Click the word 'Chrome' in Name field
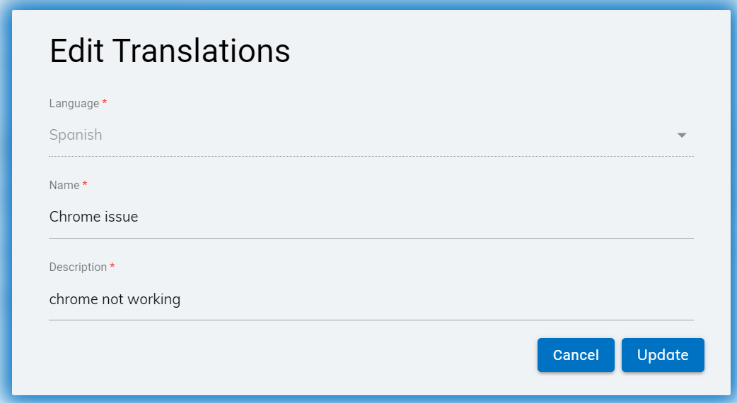 coord(74,217)
